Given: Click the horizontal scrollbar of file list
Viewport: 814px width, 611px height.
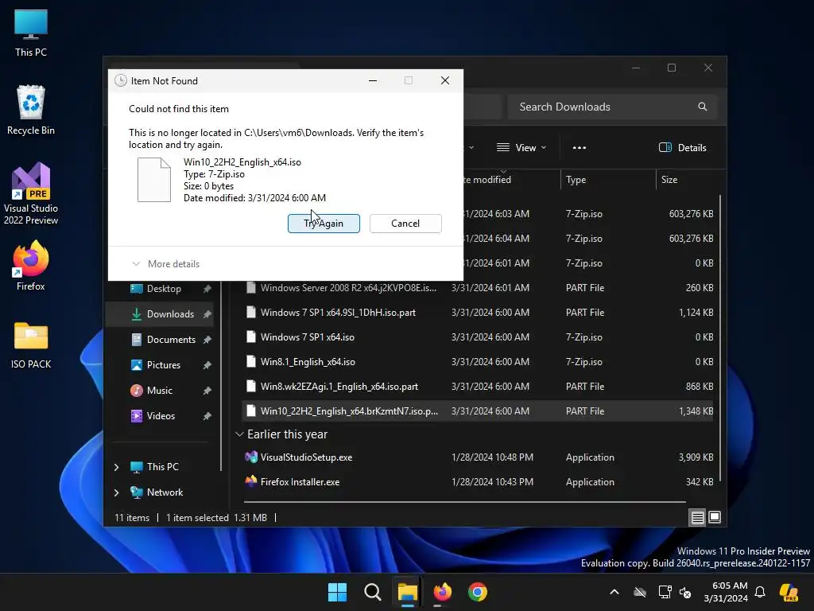Looking at the screenshot, I should [x=464, y=502].
